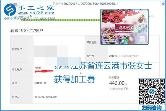Screen dimensions: 166x111
Task: Click the 付款账户 label cell
Action: [x=22, y=49]
